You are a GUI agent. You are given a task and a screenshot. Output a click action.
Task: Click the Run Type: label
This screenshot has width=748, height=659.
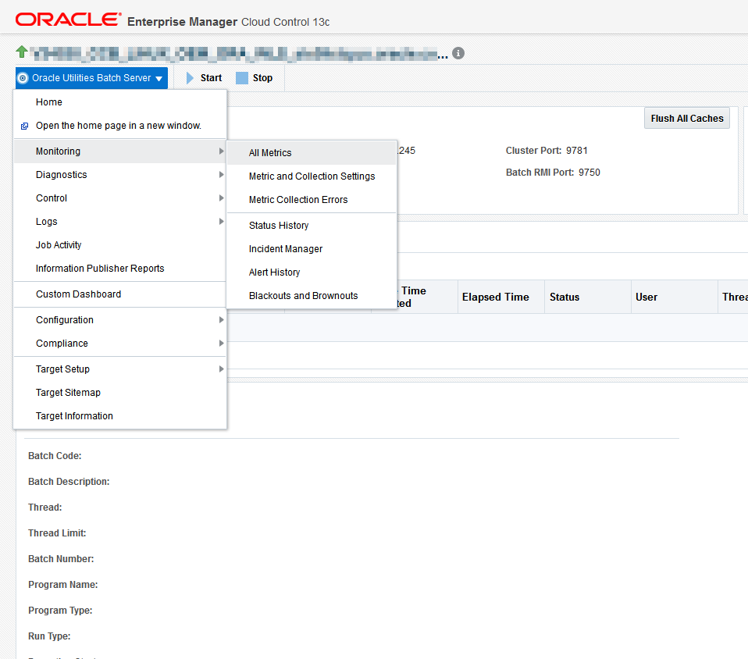[49, 636]
